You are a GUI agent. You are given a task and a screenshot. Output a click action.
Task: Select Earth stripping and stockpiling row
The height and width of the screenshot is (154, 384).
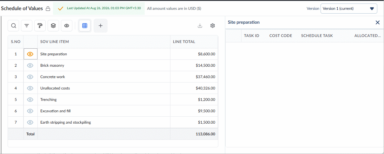click(113, 122)
